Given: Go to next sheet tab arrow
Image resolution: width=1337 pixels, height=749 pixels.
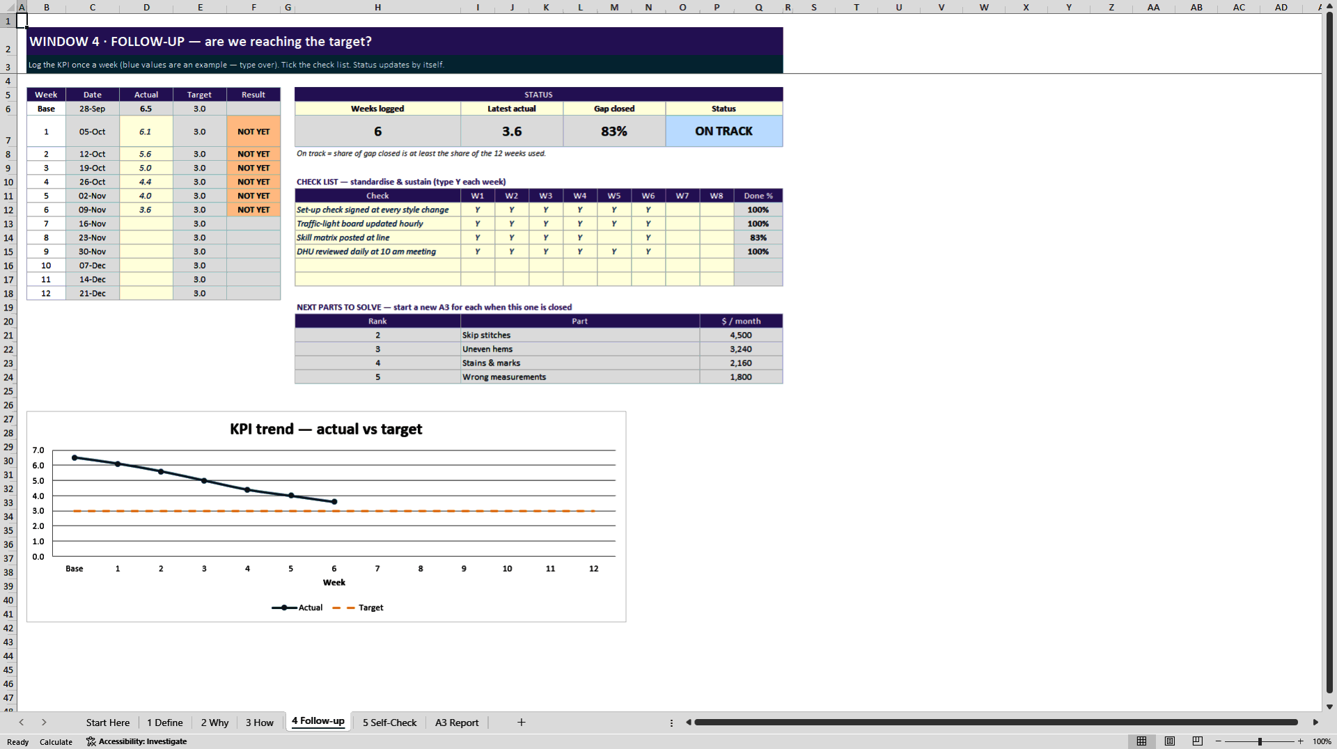Looking at the screenshot, I should click(x=44, y=723).
